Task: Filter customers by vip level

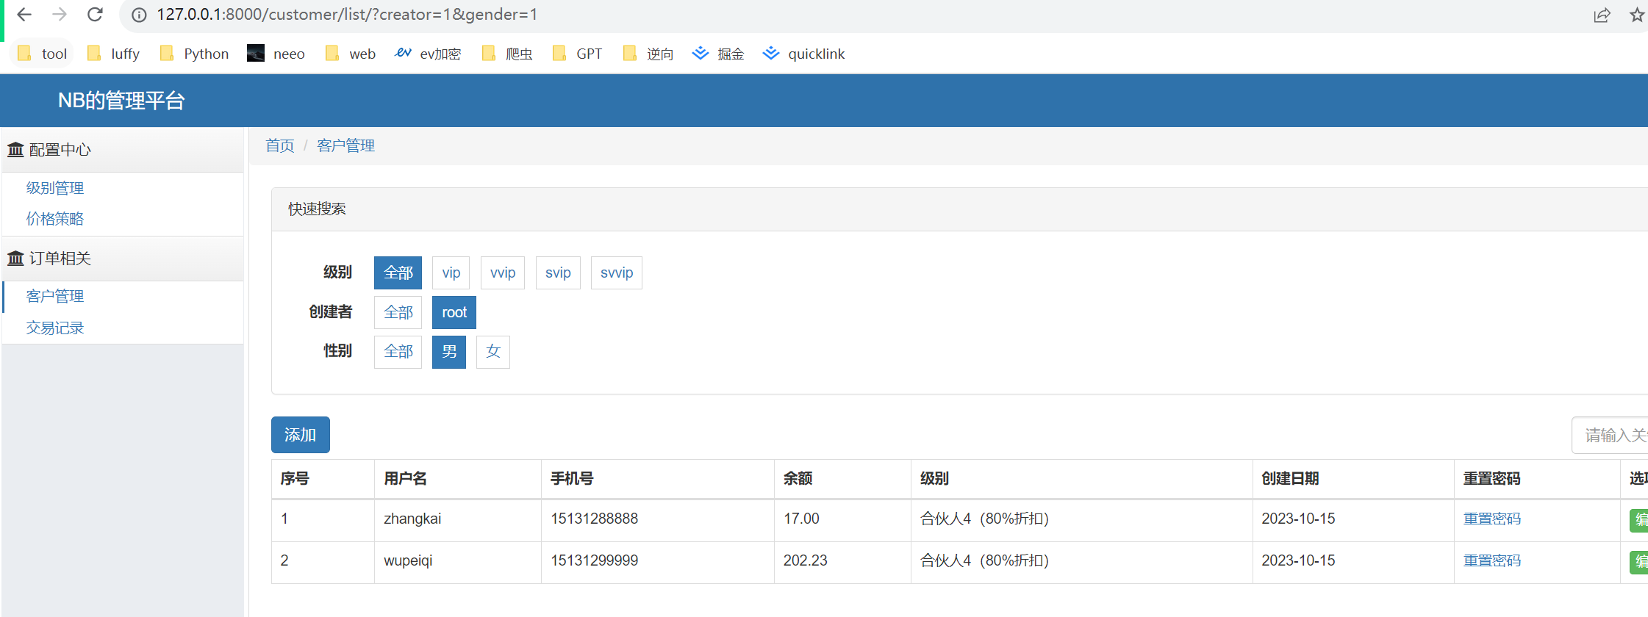Action: (451, 273)
